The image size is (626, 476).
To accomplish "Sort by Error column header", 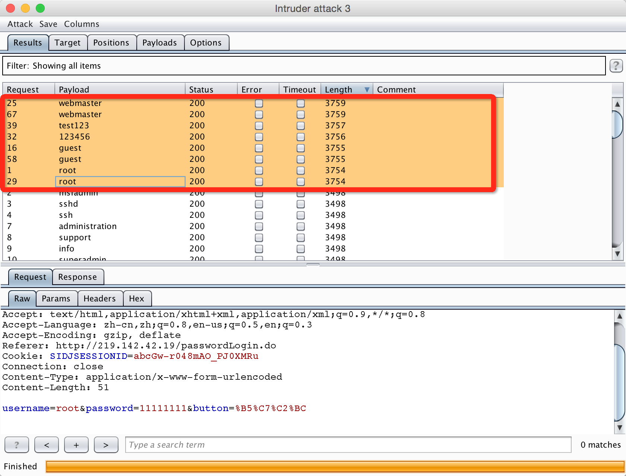I will point(258,90).
